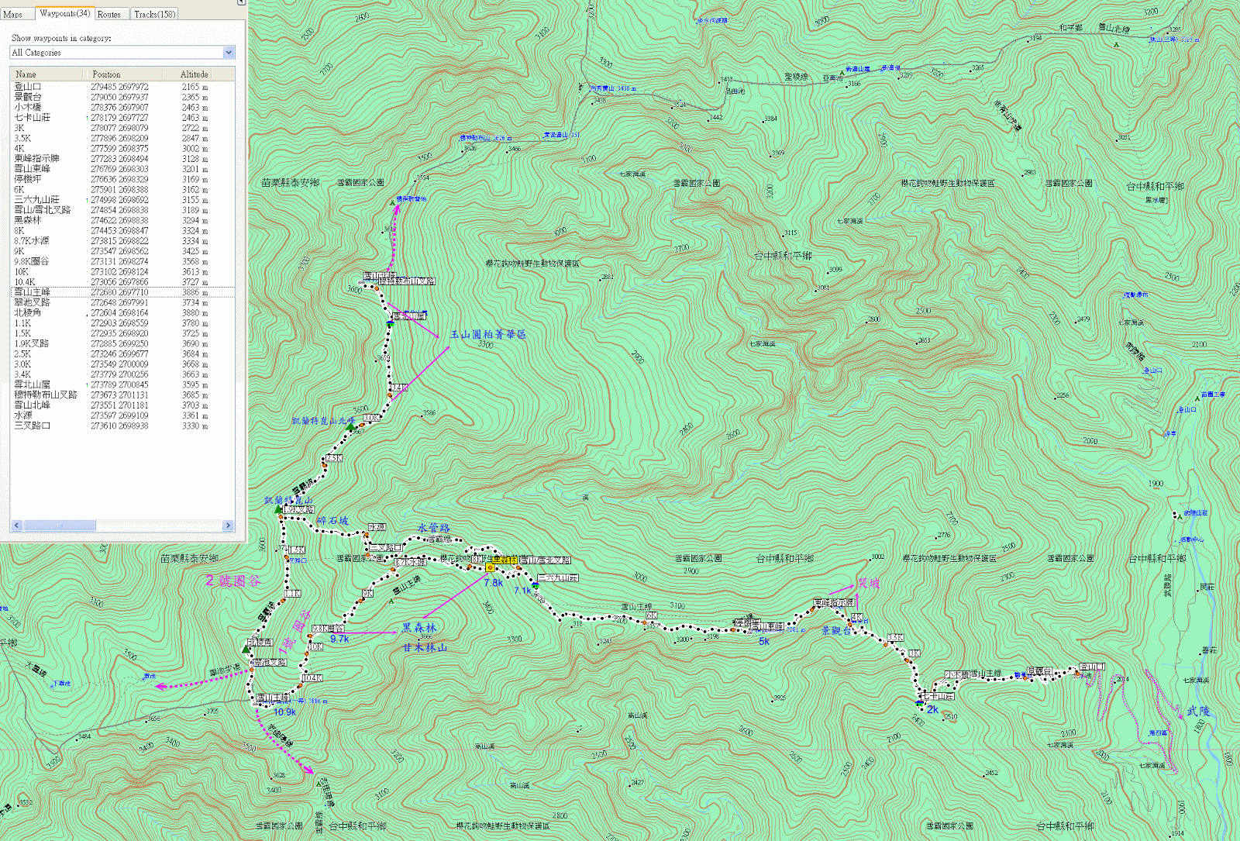Click the 10.9k distance annotation on the map

pyautogui.click(x=284, y=712)
